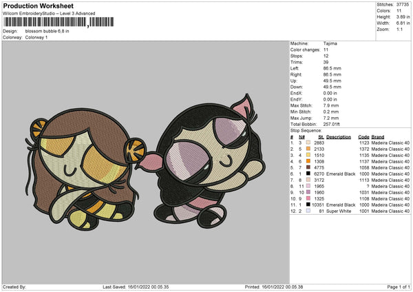Click the Color changes value 11
This screenshot has width=413, height=292.
click(x=326, y=50)
